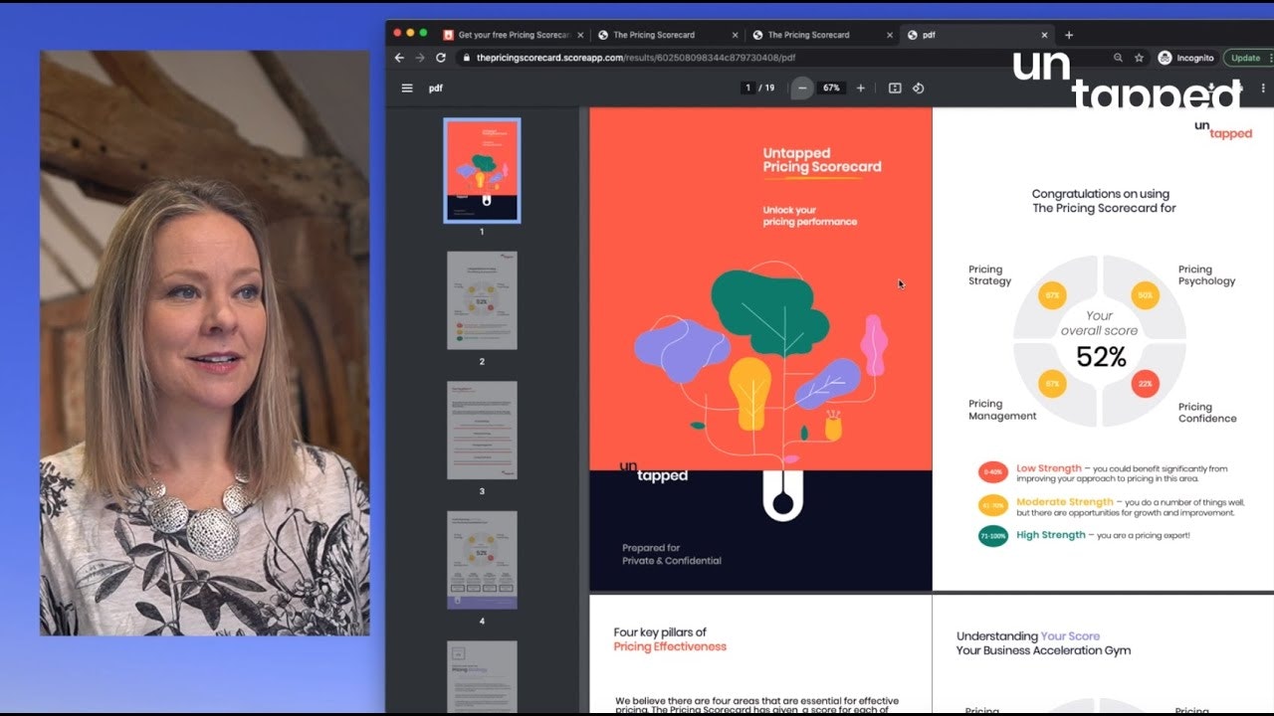Open the zoom magnifier icon in address bar
The image size is (1274, 716).
pyautogui.click(x=1119, y=58)
